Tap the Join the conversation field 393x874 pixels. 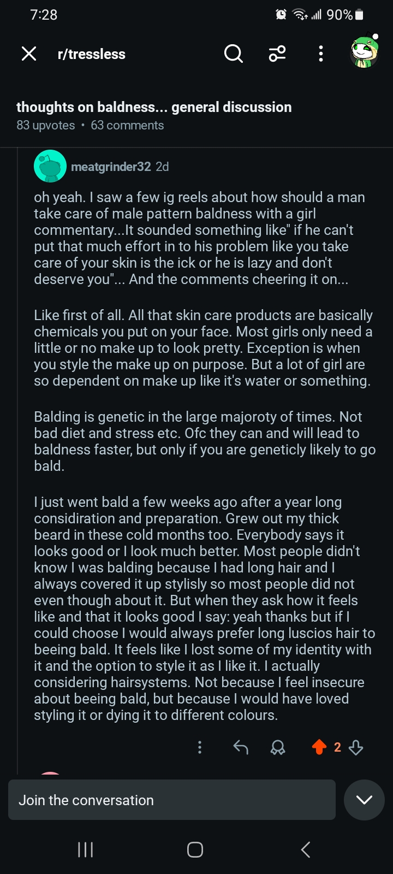click(x=171, y=800)
